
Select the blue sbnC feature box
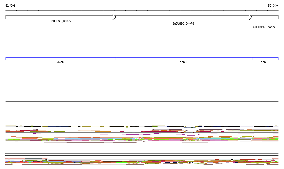[x=60, y=59]
